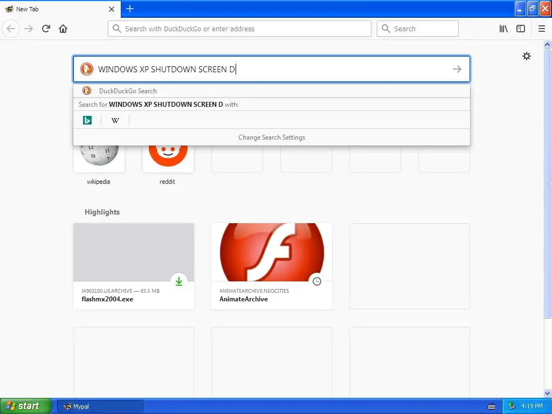Click the scroll up arrow of page scrollbar
Screen dimensions: 552x414
547,44
